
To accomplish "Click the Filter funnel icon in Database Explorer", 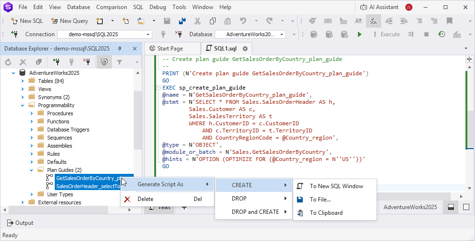I will pos(119,62).
